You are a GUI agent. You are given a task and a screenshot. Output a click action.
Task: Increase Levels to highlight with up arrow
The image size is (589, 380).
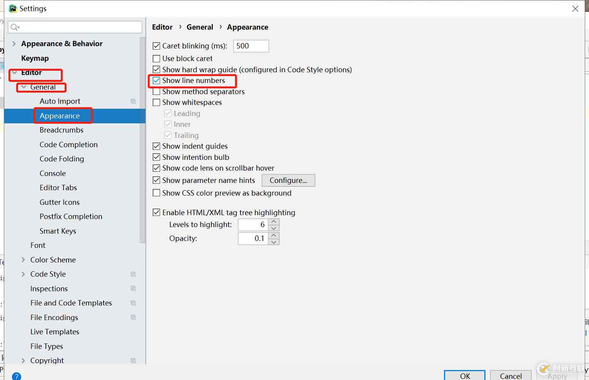(274, 222)
